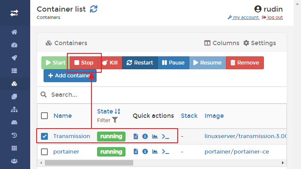
Task: Toggle the select-all containers checkbox
Action: [44, 116]
